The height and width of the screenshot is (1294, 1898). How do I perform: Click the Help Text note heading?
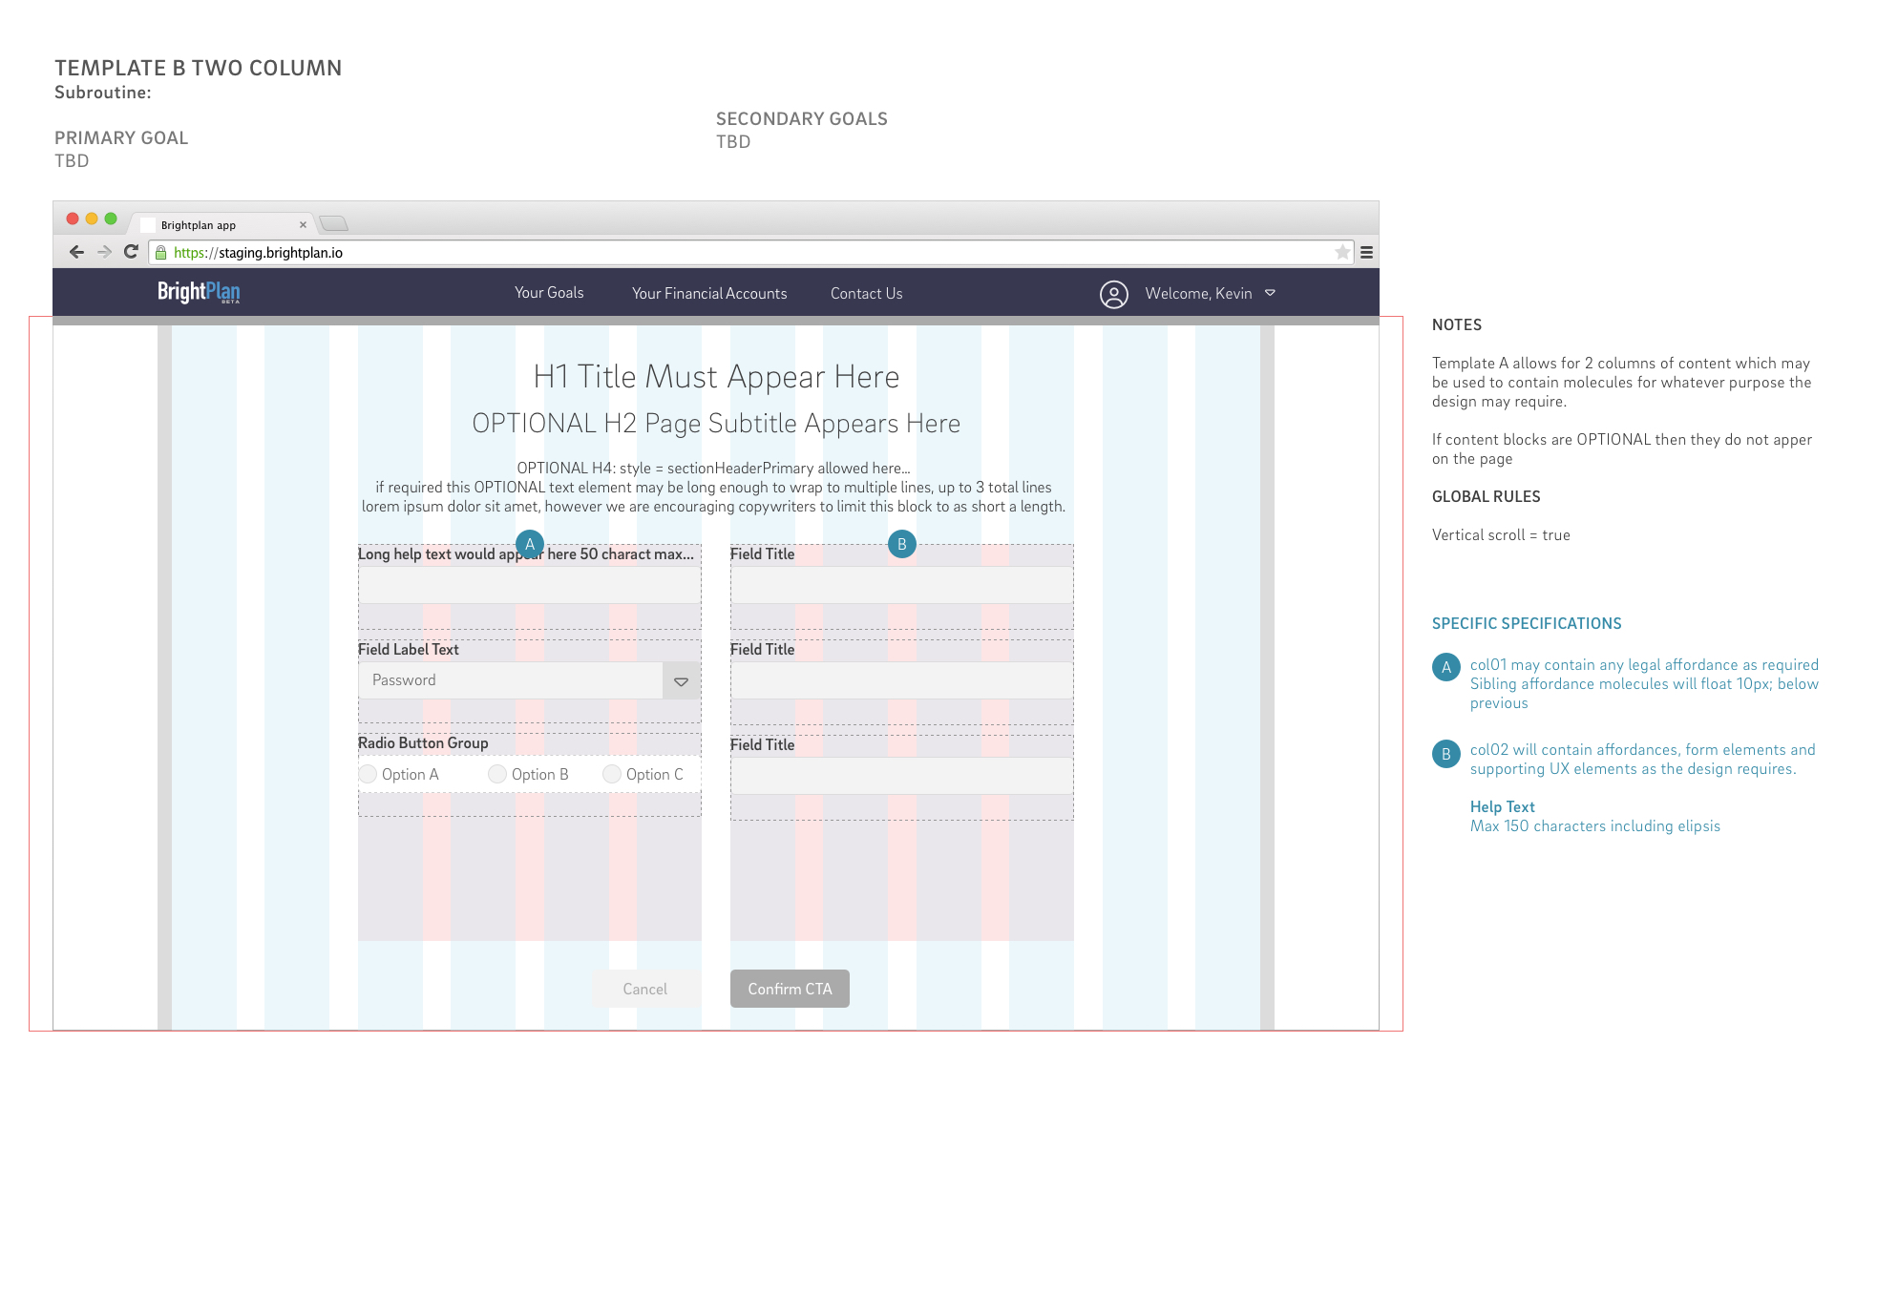1503,807
